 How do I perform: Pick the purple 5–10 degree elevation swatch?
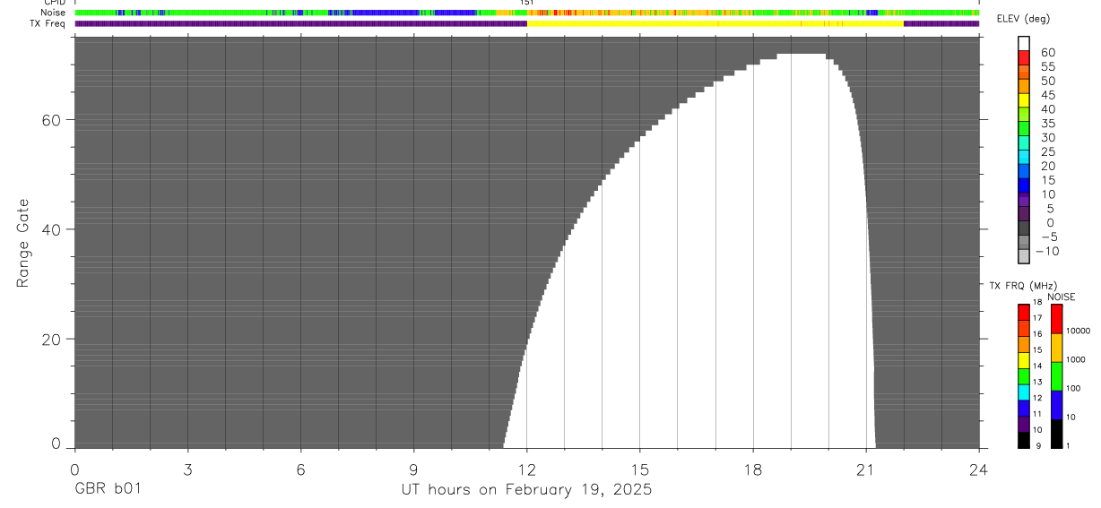coord(1024,202)
